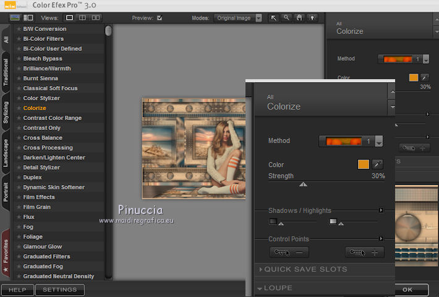The height and width of the screenshot is (297, 439).
Task: Toggle the Preview checkbox
Action: [160, 18]
